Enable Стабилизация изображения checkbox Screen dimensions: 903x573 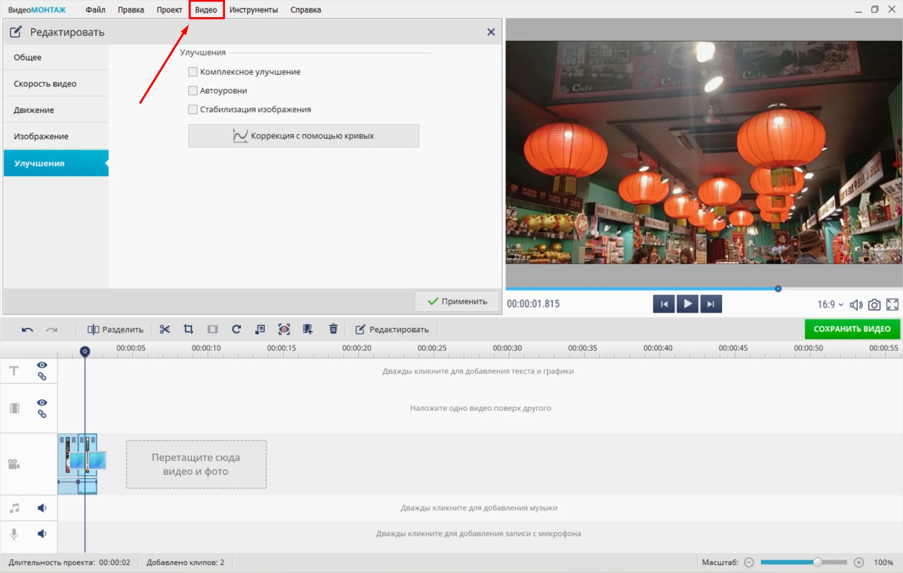pyautogui.click(x=193, y=109)
